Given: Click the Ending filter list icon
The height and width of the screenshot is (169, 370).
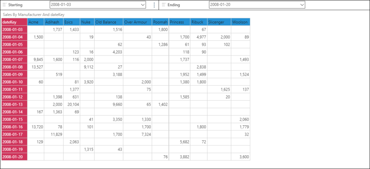Looking at the screenshot, I should point(164,5).
